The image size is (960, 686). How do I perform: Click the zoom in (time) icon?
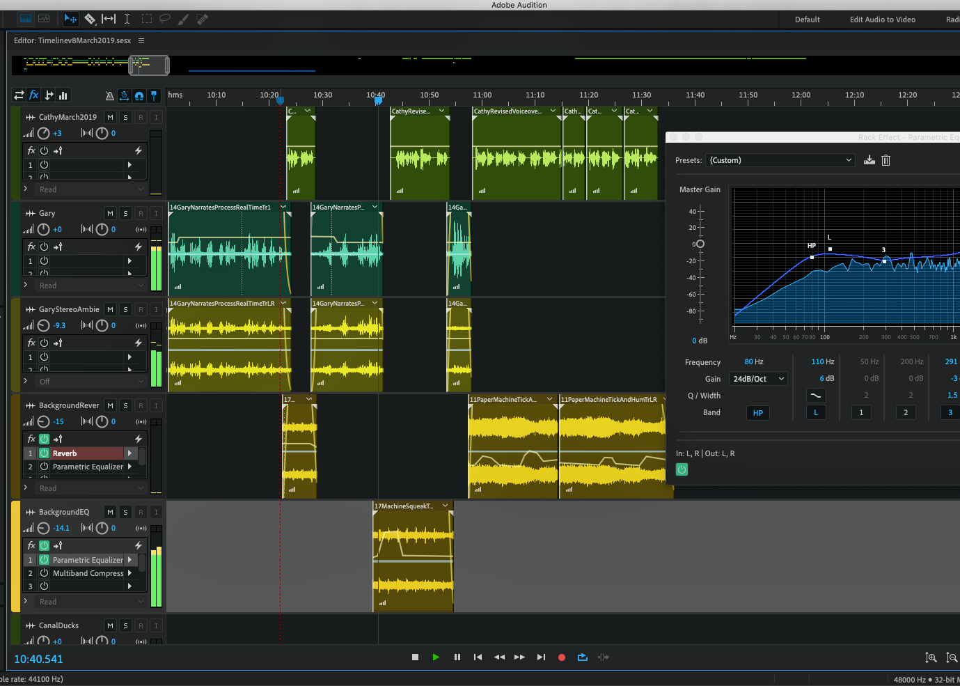[x=931, y=657]
